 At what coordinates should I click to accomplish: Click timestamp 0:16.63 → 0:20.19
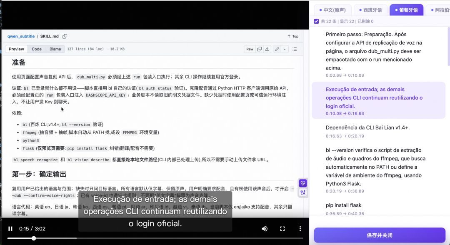pyautogui.click(x=345, y=136)
